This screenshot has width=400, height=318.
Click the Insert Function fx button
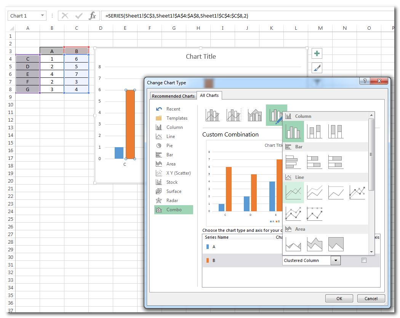click(x=92, y=16)
